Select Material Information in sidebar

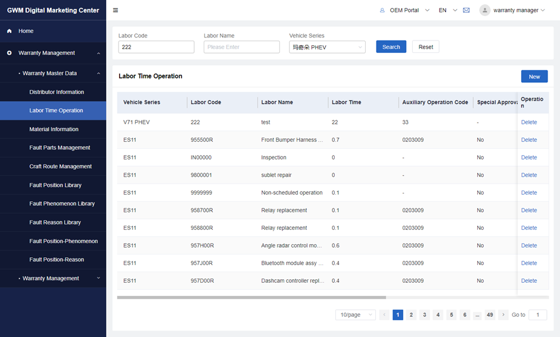pos(54,129)
